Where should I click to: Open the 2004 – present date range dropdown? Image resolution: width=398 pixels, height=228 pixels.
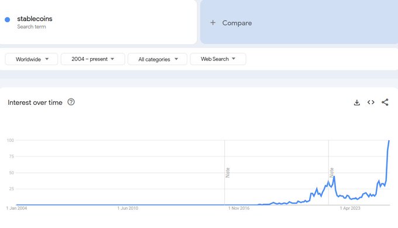[93, 59]
